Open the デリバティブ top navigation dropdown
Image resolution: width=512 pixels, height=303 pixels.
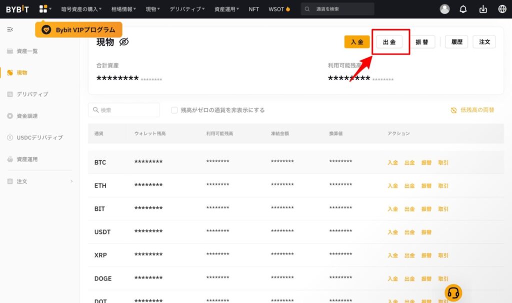(x=187, y=9)
